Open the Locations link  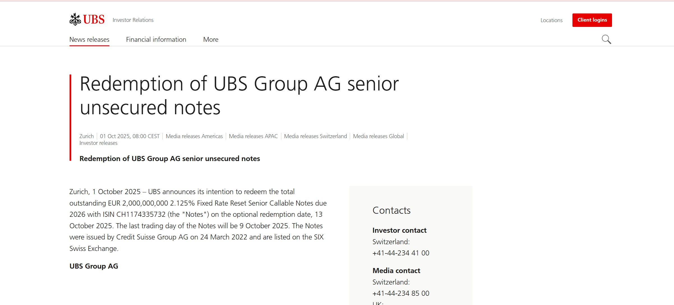pos(551,20)
